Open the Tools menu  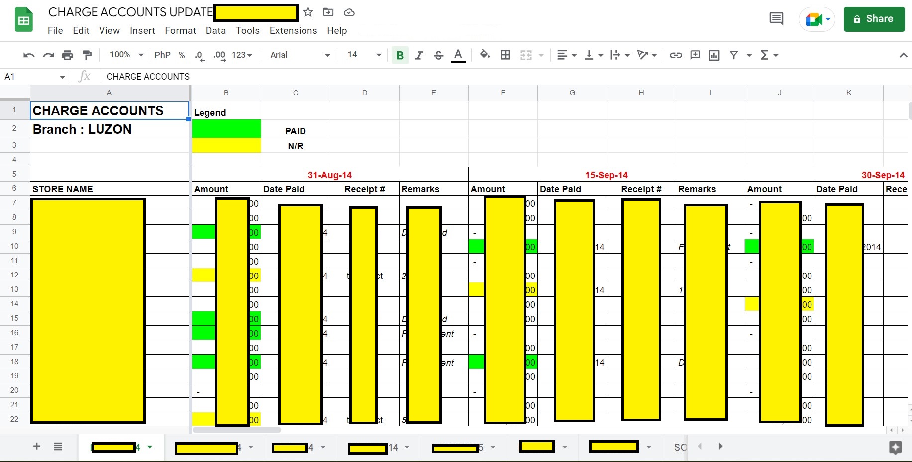(x=248, y=31)
